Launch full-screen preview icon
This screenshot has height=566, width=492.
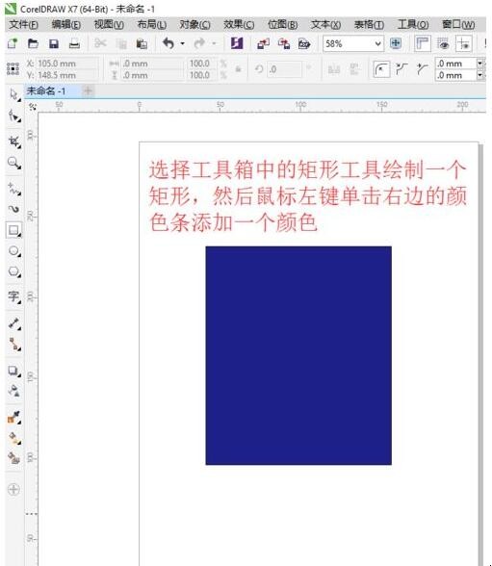tap(396, 43)
